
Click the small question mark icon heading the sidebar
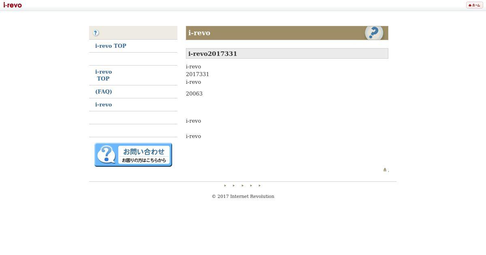tap(96, 33)
